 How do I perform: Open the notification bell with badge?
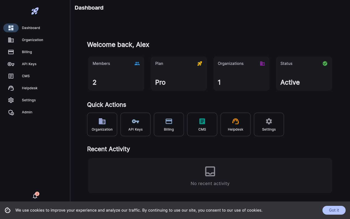point(35,196)
